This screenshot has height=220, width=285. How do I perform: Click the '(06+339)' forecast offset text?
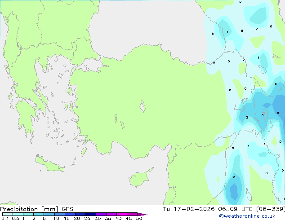[x=271, y=209]
